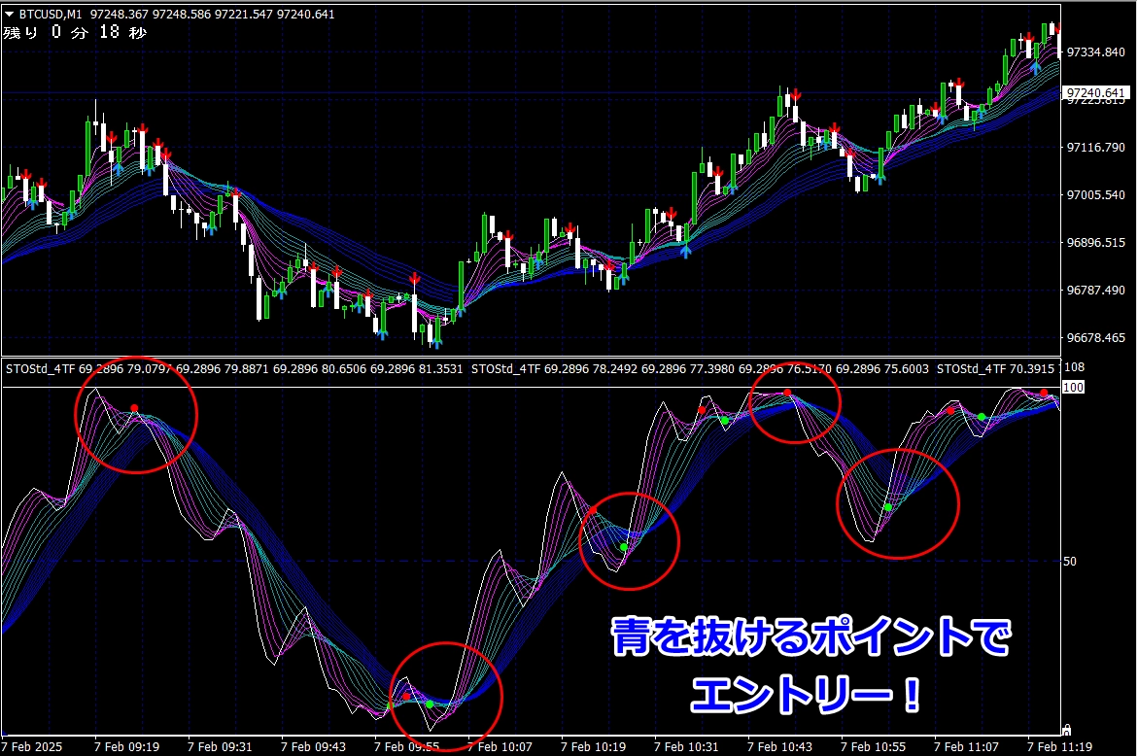Viewport: 1138px width, 756px height.
Task: Click the エントリー！ line of the annotation
Action: click(x=806, y=695)
